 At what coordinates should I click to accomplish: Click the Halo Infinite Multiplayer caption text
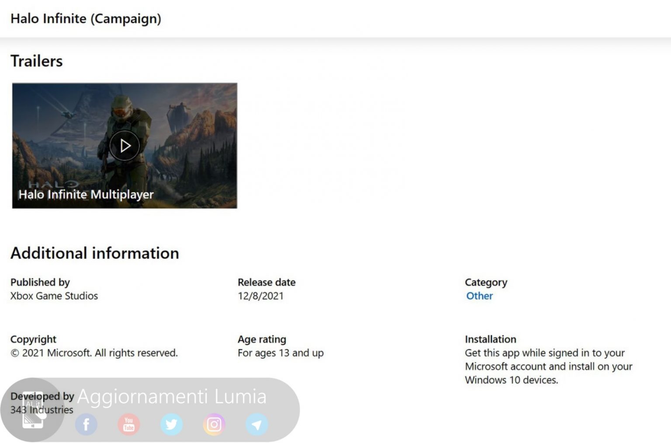(86, 195)
